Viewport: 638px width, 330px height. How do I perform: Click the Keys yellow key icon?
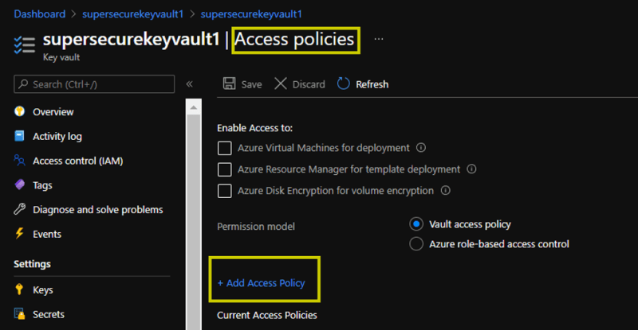19,289
